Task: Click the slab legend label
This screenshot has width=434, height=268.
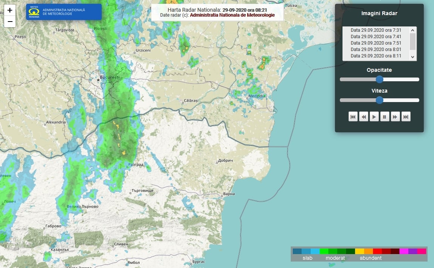Action: click(x=307, y=258)
